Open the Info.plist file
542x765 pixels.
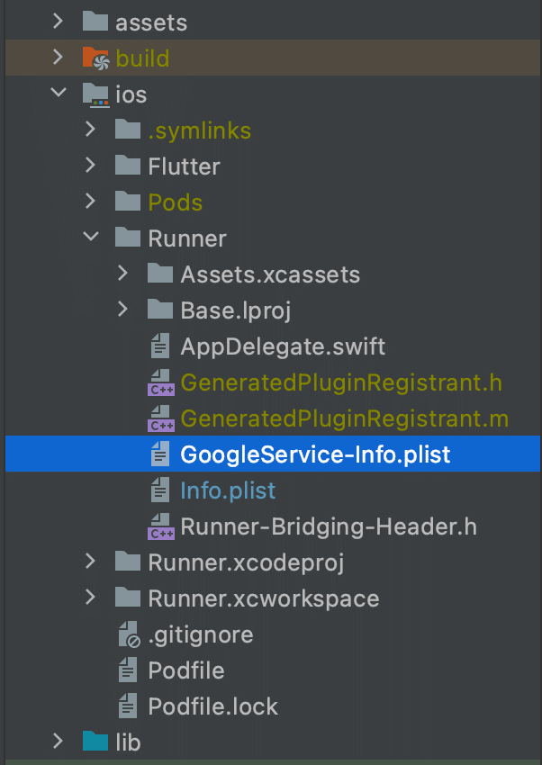[227, 490]
